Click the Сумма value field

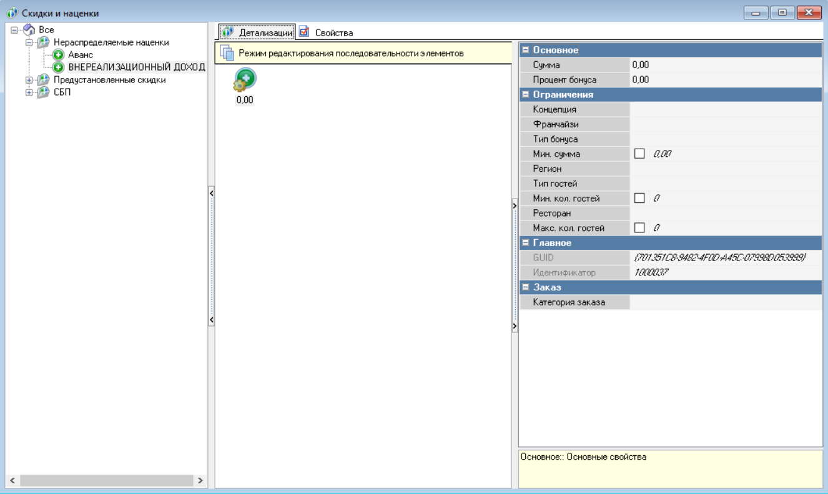724,65
